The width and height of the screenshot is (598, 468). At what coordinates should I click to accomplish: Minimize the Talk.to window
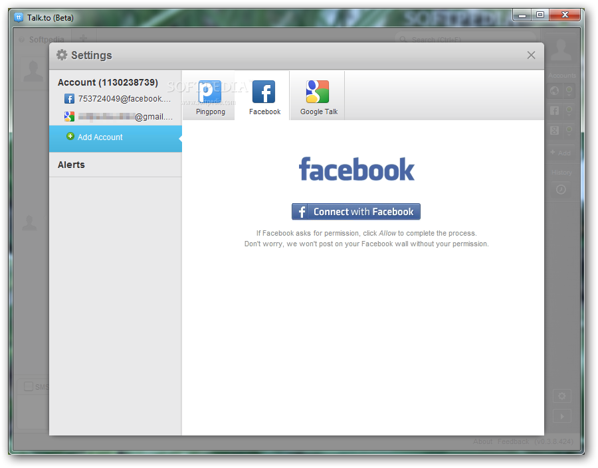[x=522, y=15]
